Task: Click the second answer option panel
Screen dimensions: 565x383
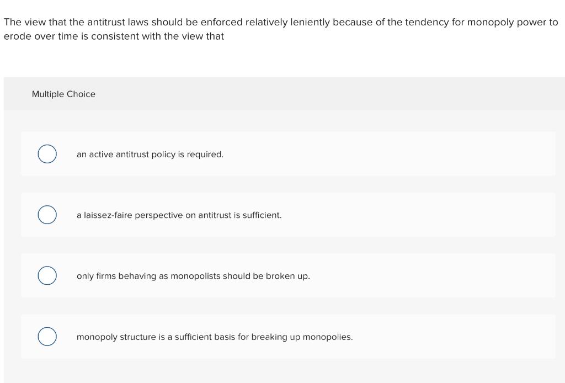Action: [288, 215]
